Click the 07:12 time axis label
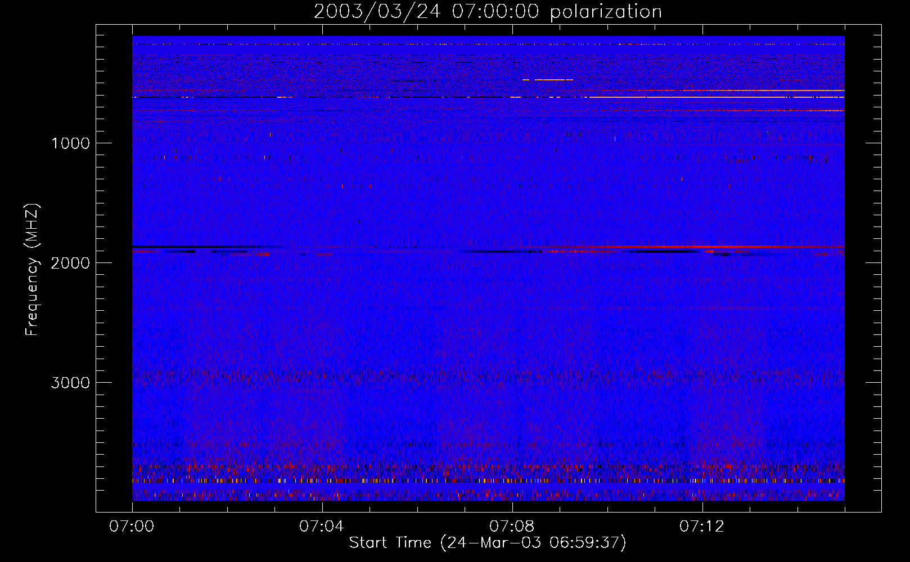 pyautogui.click(x=702, y=527)
